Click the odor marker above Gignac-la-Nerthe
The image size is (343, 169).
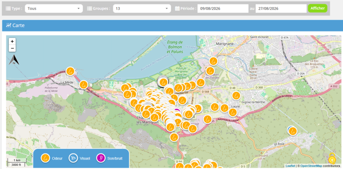pos(236,95)
